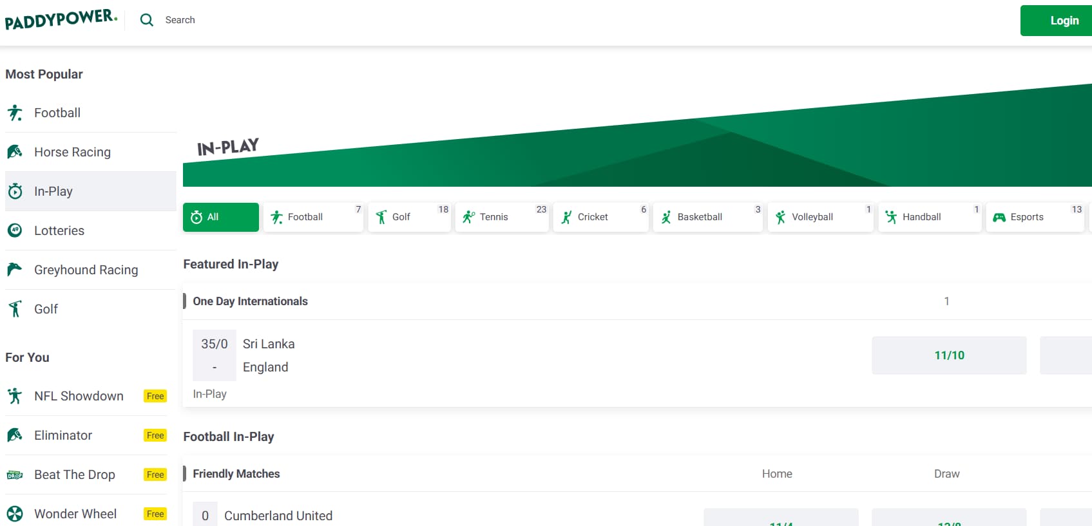This screenshot has width=1092, height=526.
Task: Open the Eliminator free game
Action: 86,435
